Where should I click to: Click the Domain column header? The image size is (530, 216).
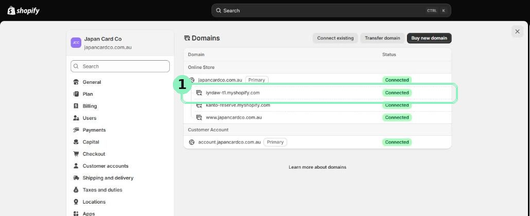[196, 55]
